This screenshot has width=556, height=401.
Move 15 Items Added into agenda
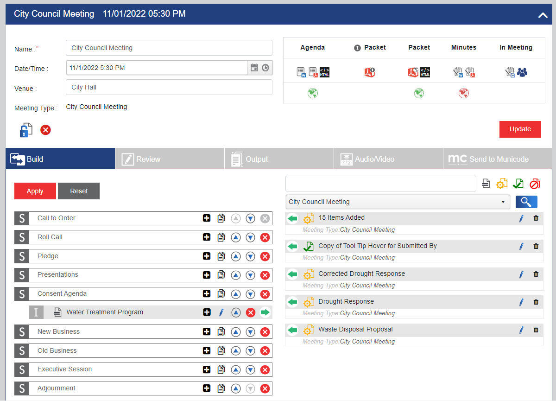tap(292, 218)
